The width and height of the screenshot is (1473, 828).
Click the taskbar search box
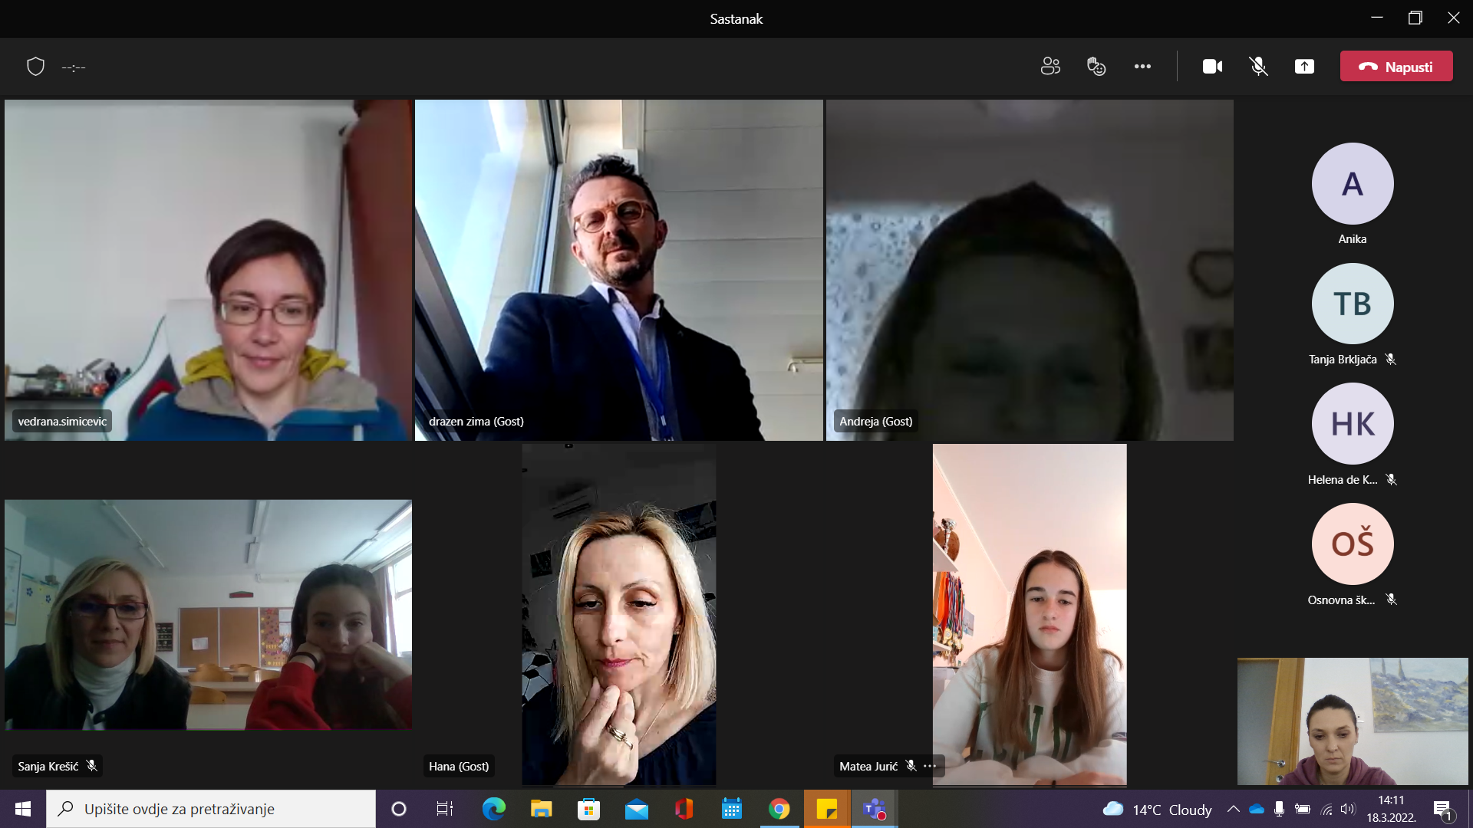coord(211,809)
